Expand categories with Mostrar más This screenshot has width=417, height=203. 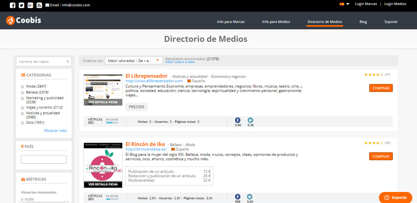55,131
